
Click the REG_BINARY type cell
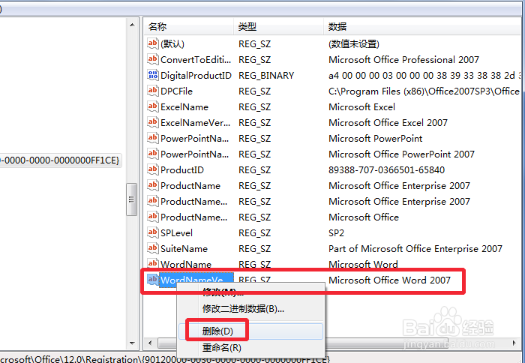click(266, 75)
